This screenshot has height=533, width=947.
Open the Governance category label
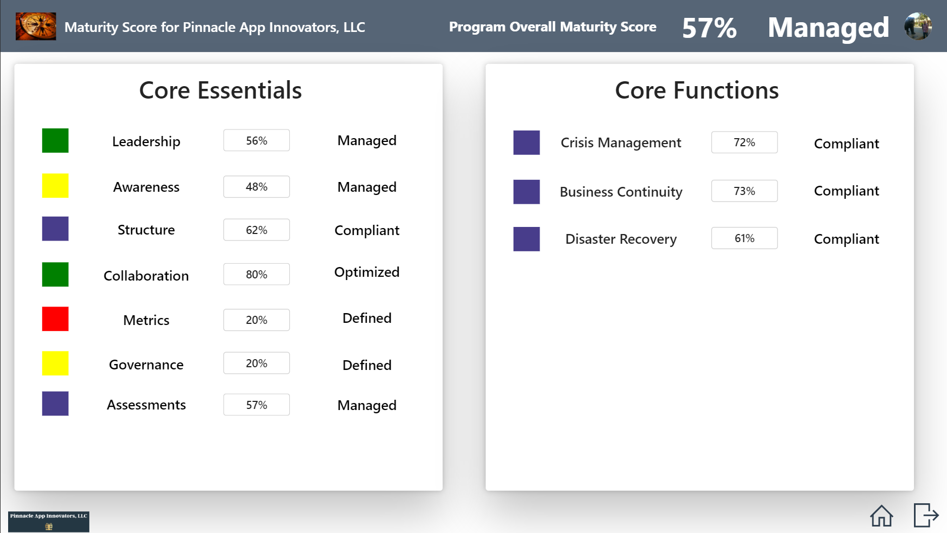tap(146, 365)
